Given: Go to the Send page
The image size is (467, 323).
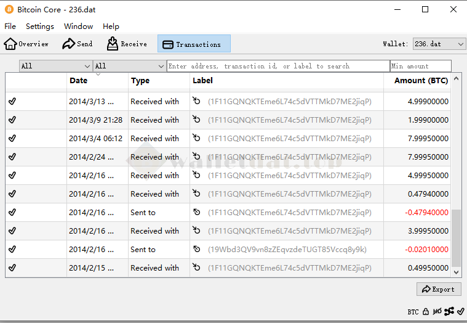Looking at the screenshot, I should 78,44.
